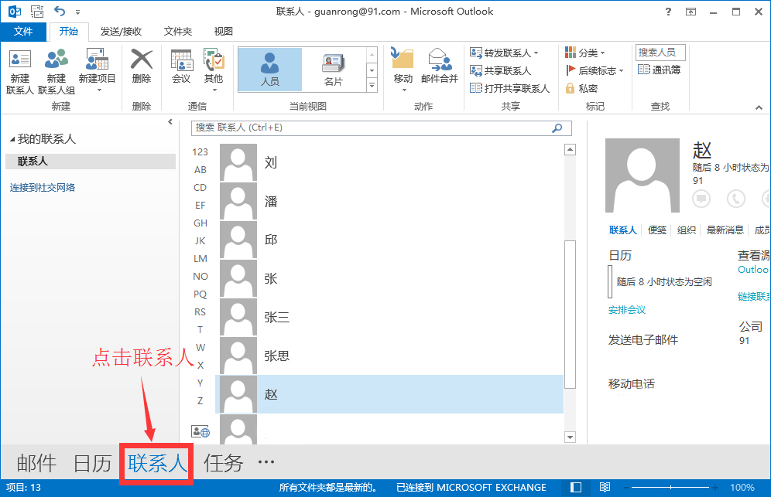Select contact 邱

389,240
